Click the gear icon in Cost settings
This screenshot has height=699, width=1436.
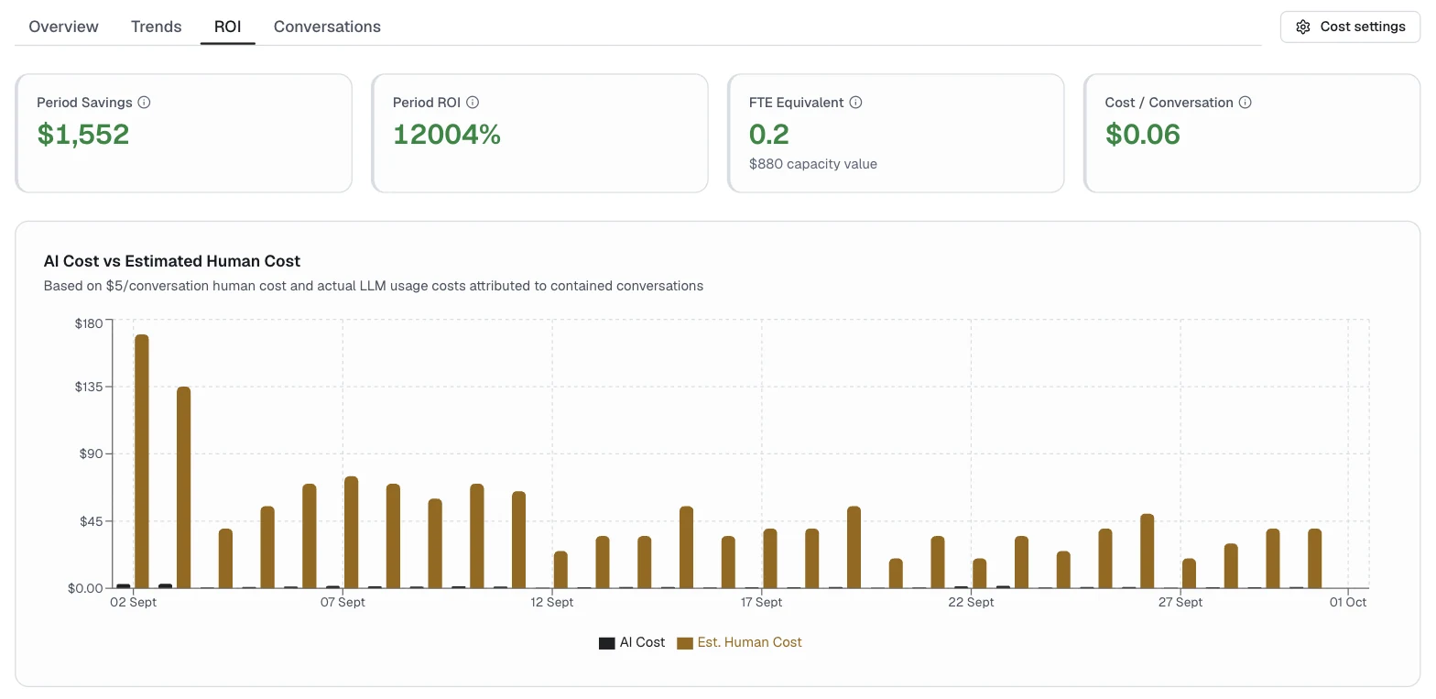[1303, 27]
